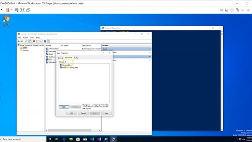Open Microsoft Store from the taskbar

click(78, 139)
